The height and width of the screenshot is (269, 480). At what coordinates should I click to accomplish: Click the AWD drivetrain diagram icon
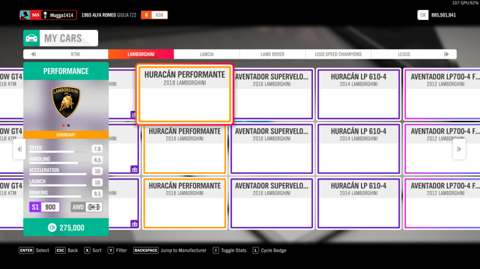(x=94, y=207)
